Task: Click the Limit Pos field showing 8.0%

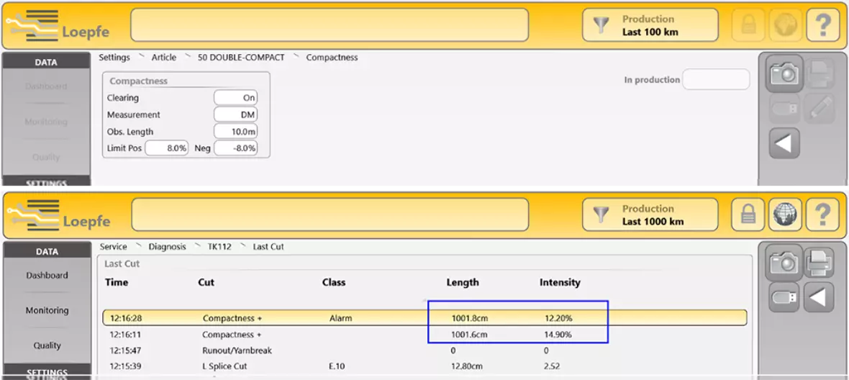Action: [x=167, y=148]
